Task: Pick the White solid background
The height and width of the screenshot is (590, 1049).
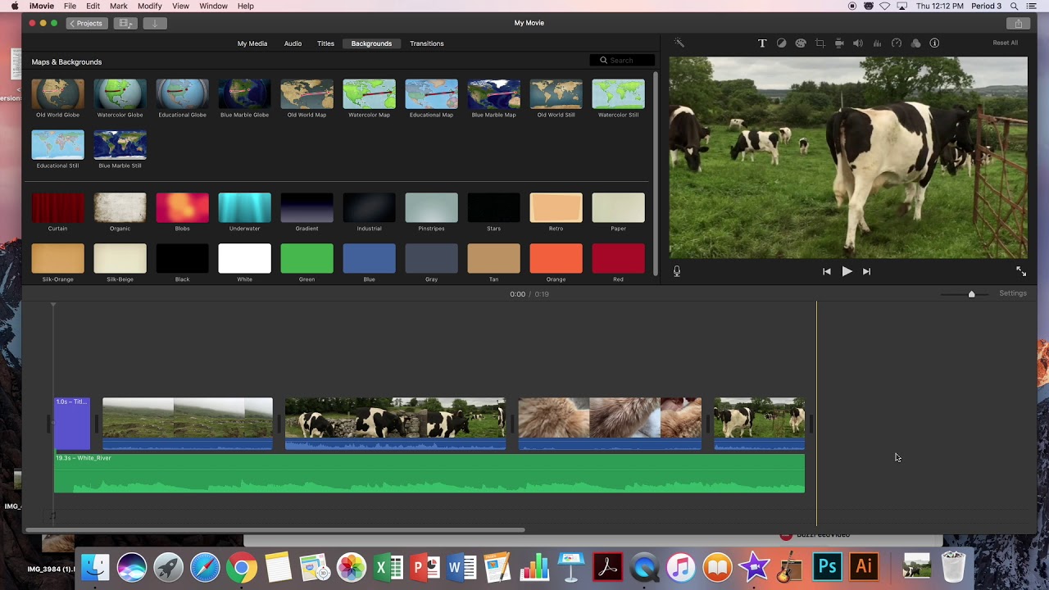Action: coord(244,259)
